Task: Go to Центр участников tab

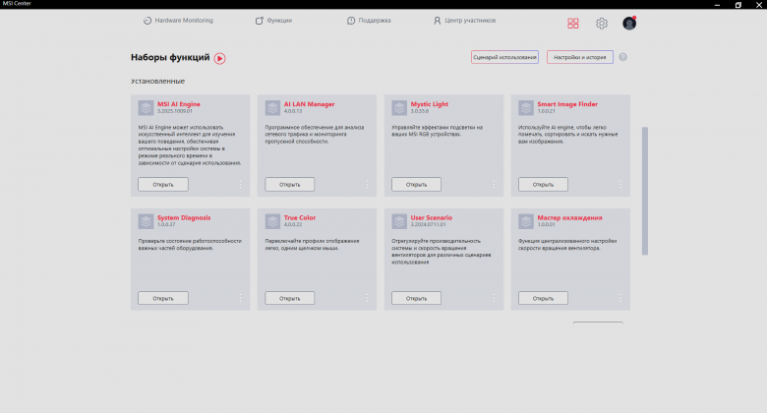Action: [x=464, y=21]
